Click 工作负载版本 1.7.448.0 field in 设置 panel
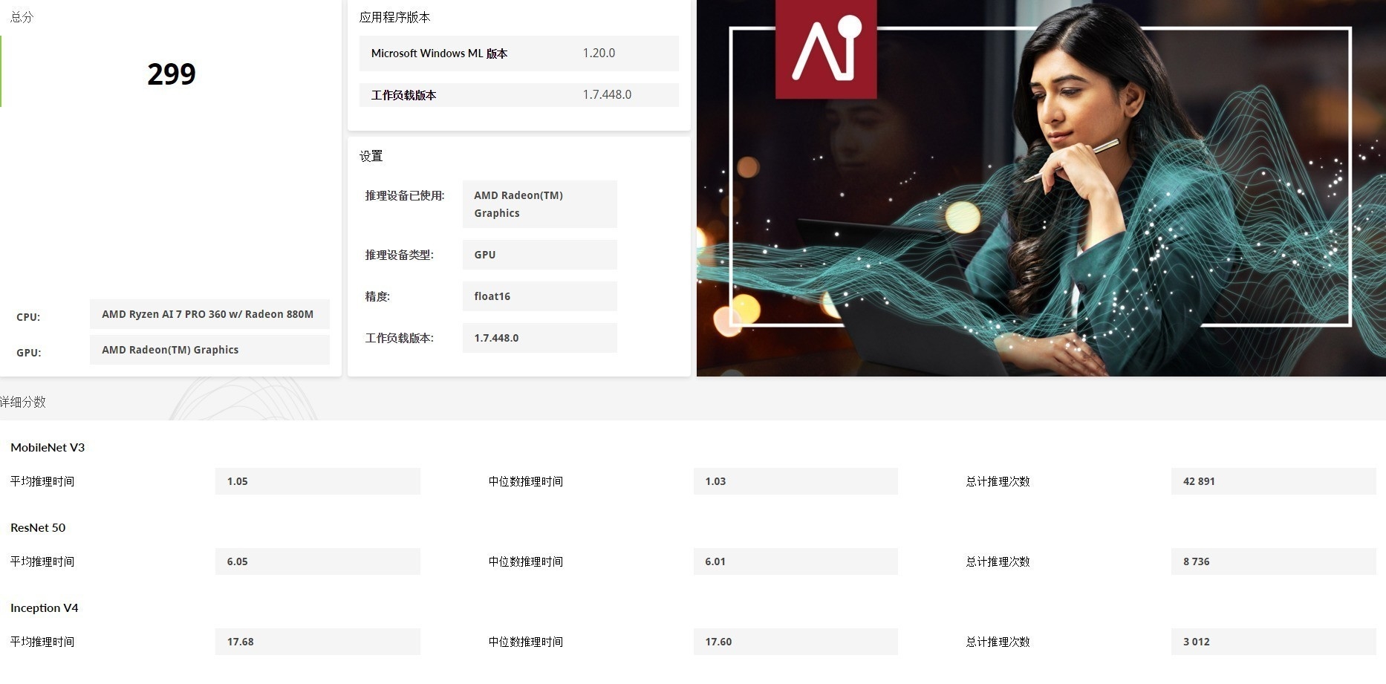The height and width of the screenshot is (684, 1386). pos(539,338)
